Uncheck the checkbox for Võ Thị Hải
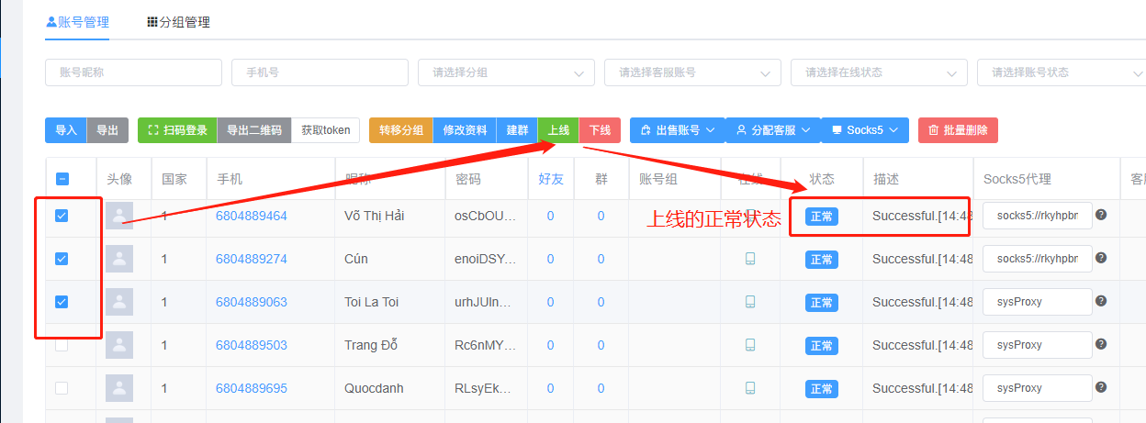The height and width of the screenshot is (423, 1146). click(62, 216)
